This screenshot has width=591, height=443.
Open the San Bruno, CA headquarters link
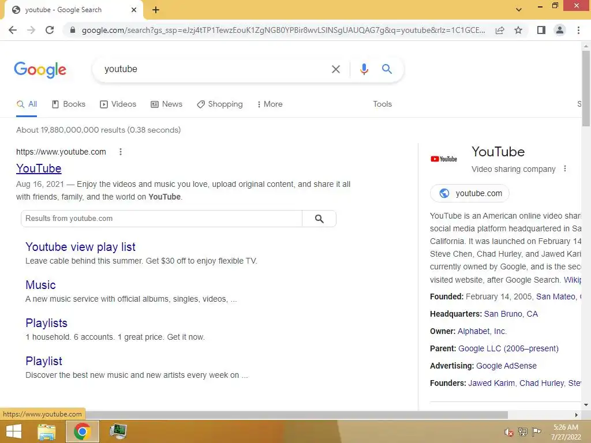tap(511, 314)
